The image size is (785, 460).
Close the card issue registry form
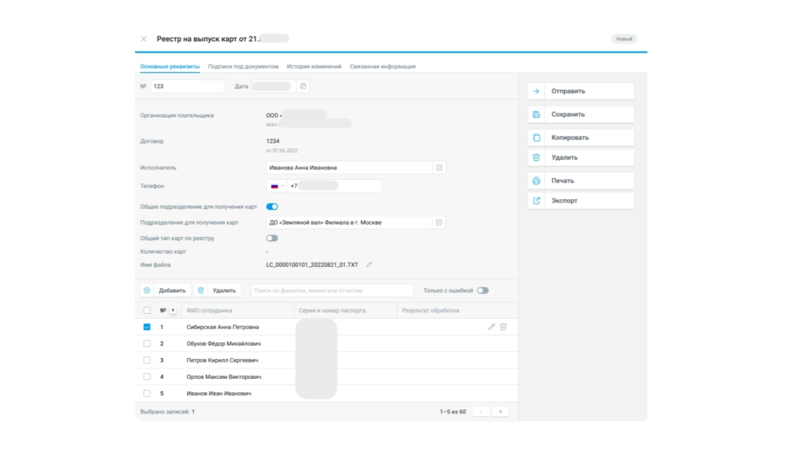click(x=143, y=39)
